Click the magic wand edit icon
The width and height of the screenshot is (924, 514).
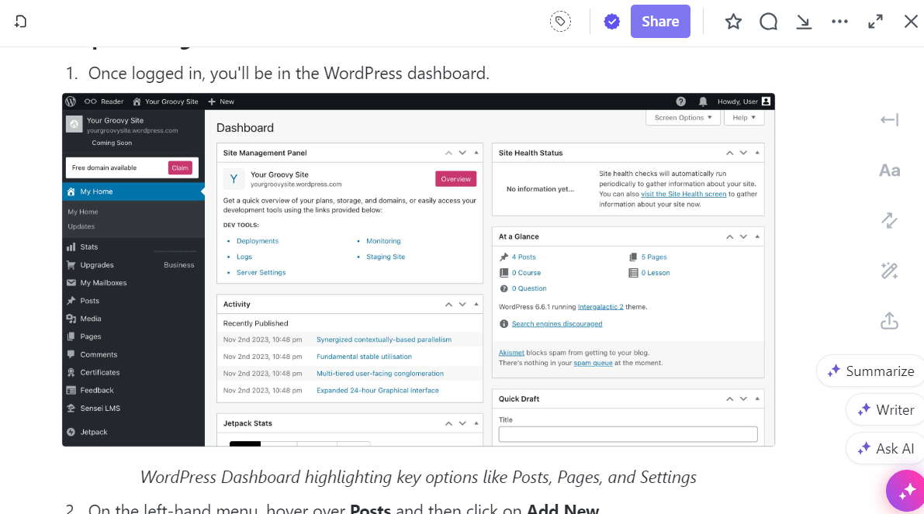point(889,271)
